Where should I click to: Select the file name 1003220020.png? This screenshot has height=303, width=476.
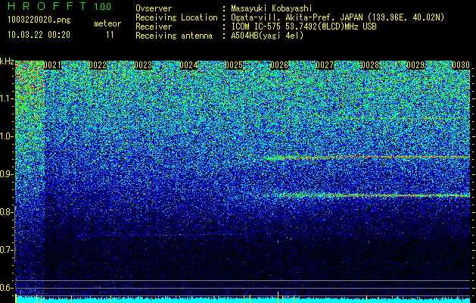coord(39,20)
